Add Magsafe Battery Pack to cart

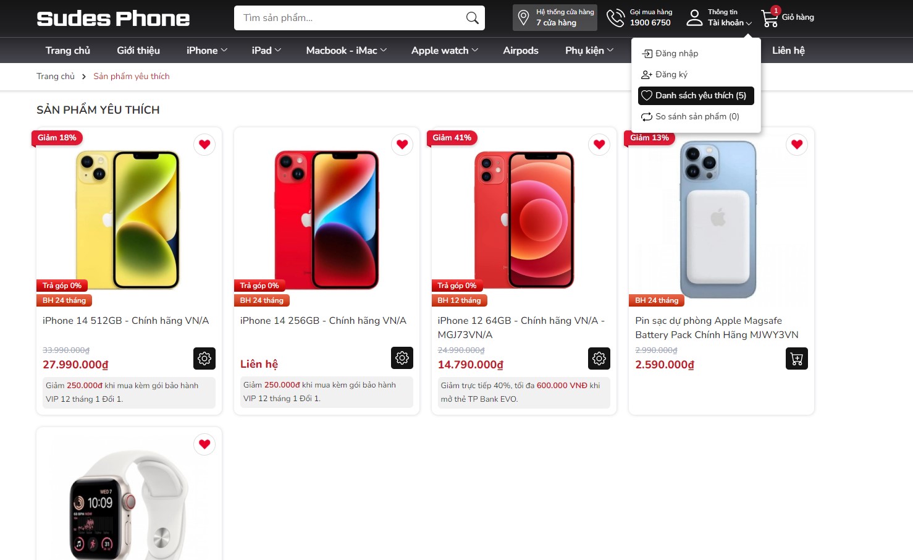[796, 358]
